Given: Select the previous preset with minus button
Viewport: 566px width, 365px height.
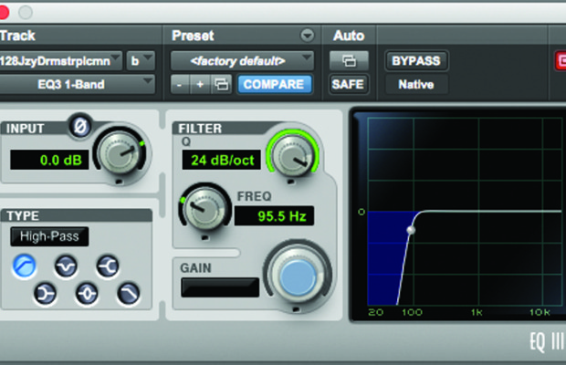Looking at the screenshot, I should pos(180,85).
